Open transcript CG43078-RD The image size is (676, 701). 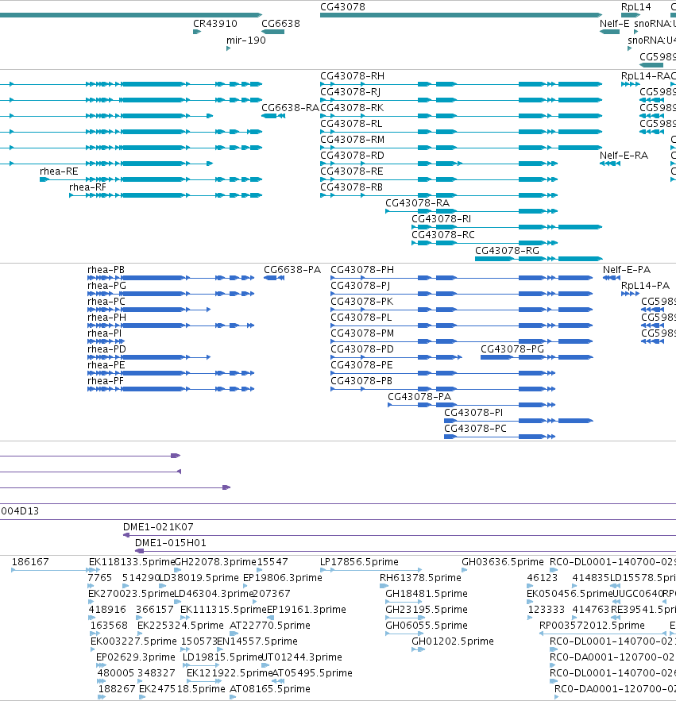(x=439, y=164)
